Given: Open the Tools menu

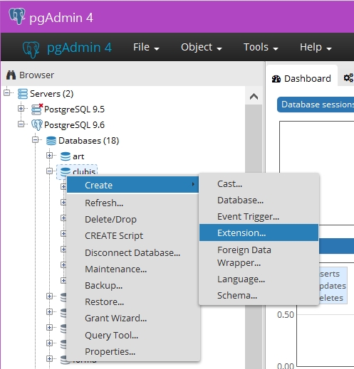Looking at the screenshot, I should (261, 47).
